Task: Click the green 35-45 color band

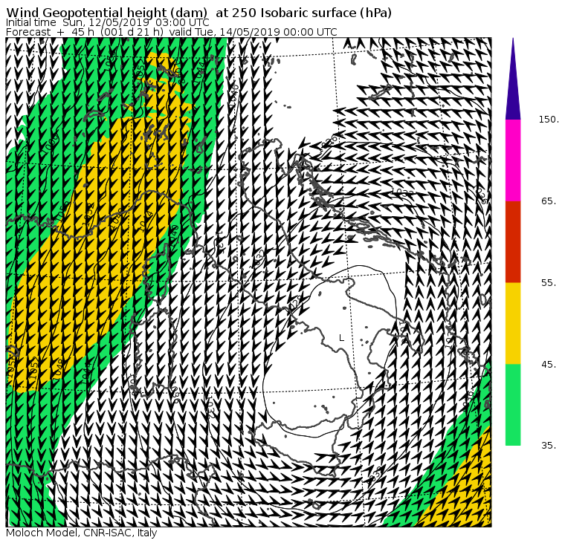Action: (513, 405)
